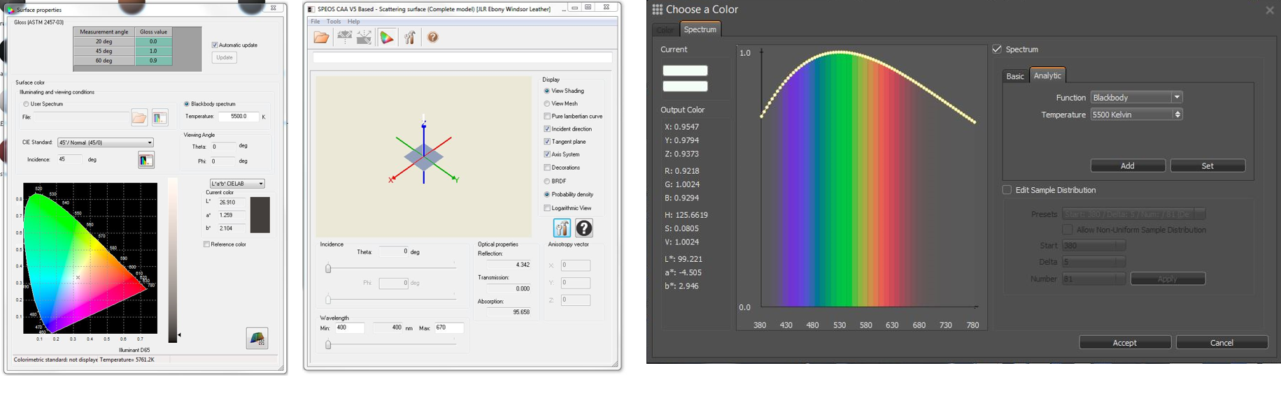The height and width of the screenshot is (405, 1281).
Task: Open the tools icon in SPEOS toolbar
Action: (410, 38)
